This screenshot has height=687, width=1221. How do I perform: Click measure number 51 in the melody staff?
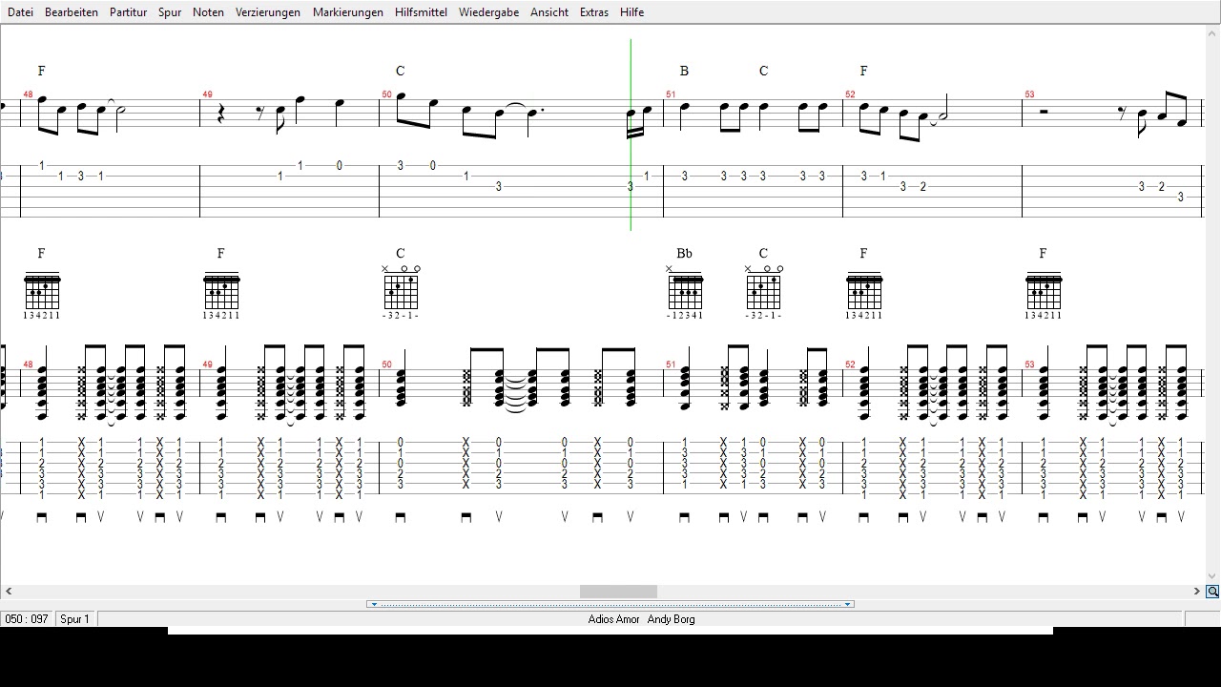671,94
